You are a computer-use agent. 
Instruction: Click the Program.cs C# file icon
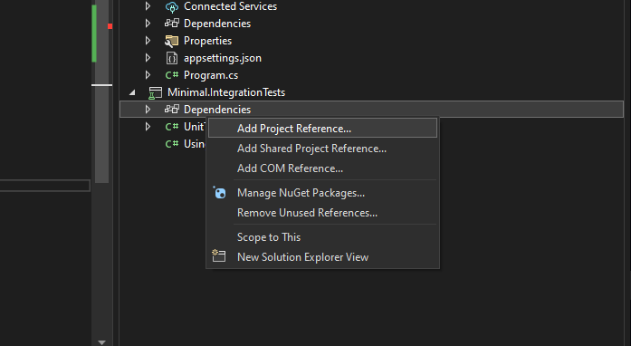tap(172, 75)
